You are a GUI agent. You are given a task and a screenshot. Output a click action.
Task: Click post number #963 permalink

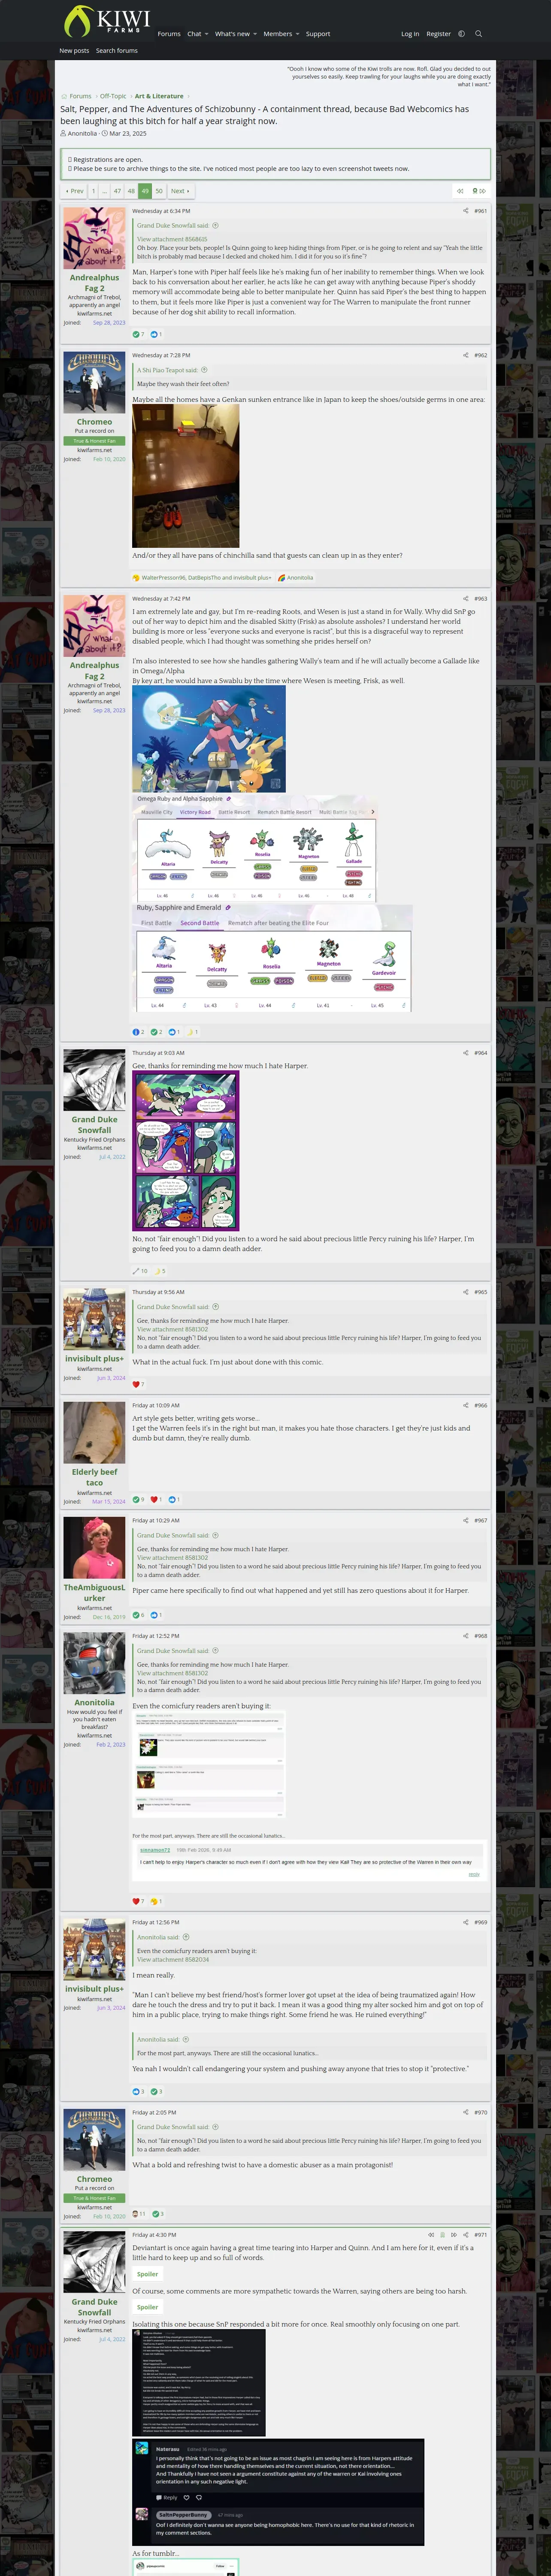point(480,599)
